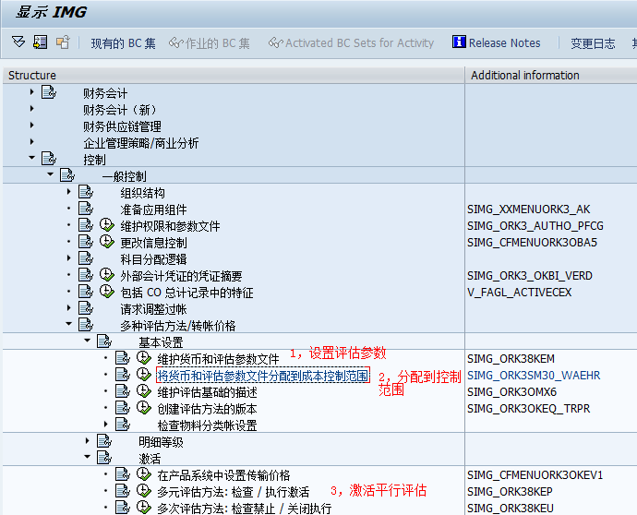Select 维护评估基础的描述 tree item
The width and height of the screenshot is (637, 515).
click(207, 392)
